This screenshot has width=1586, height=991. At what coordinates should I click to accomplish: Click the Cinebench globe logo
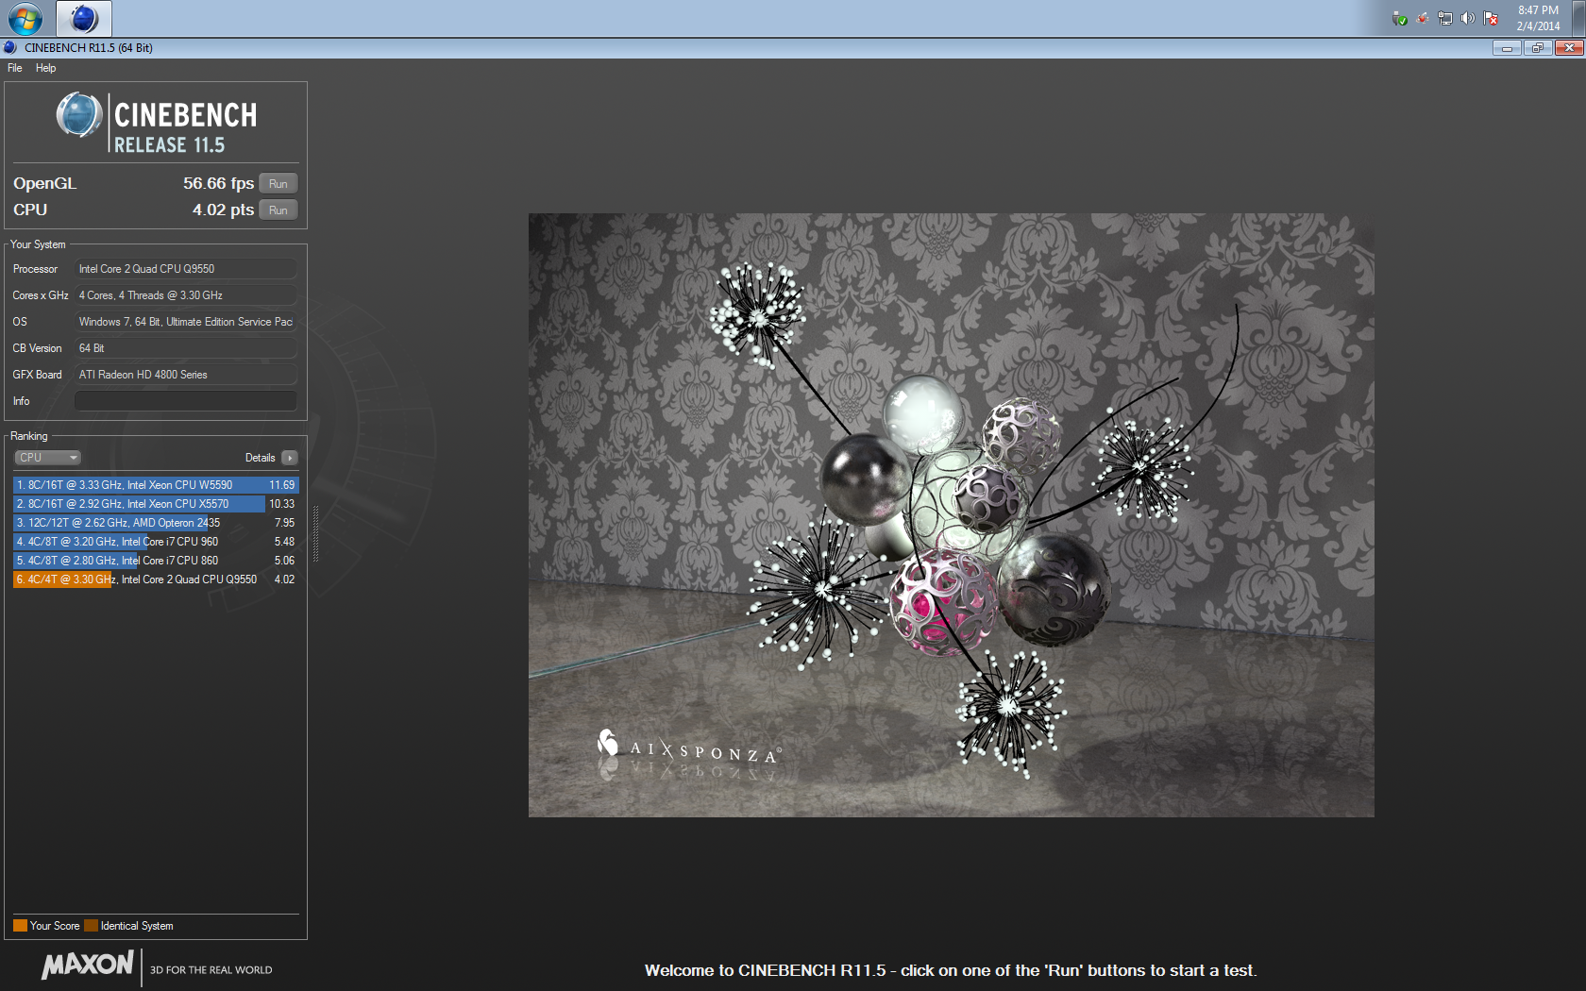[x=78, y=116]
